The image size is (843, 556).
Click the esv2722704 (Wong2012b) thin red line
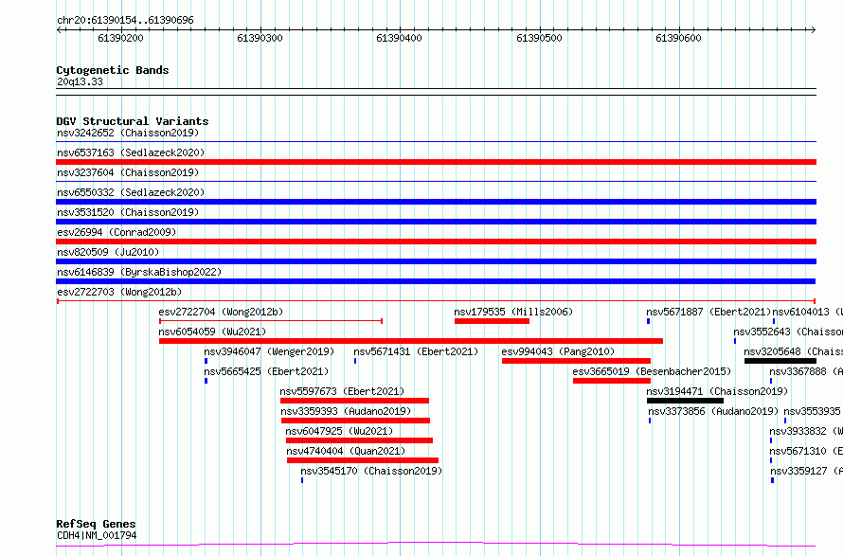tap(271, 321)
